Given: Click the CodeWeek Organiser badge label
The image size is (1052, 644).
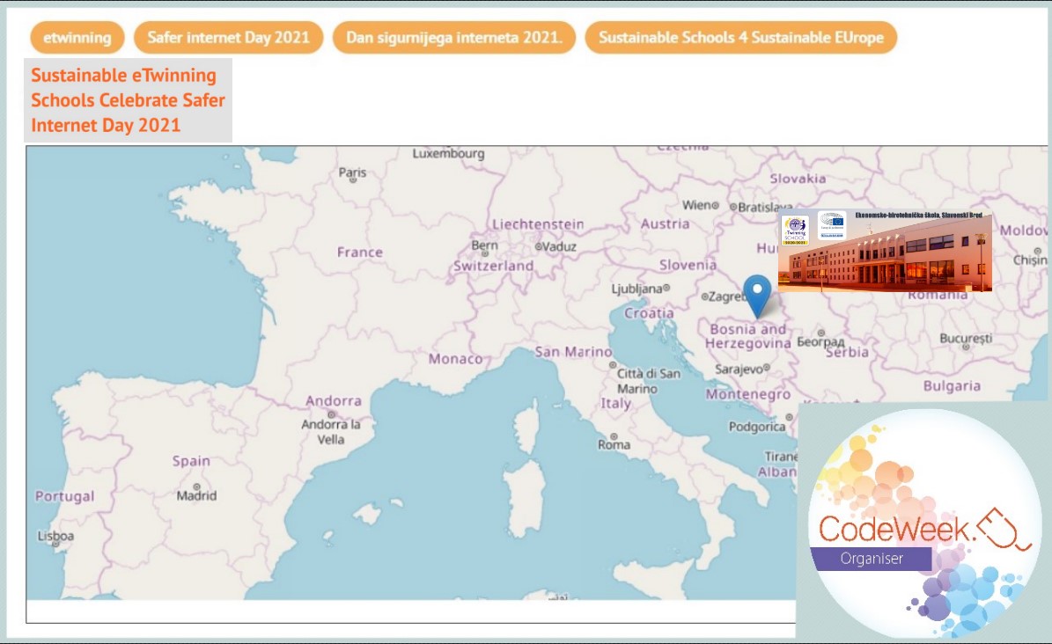Looking at the screenshot, I should 872,559.
